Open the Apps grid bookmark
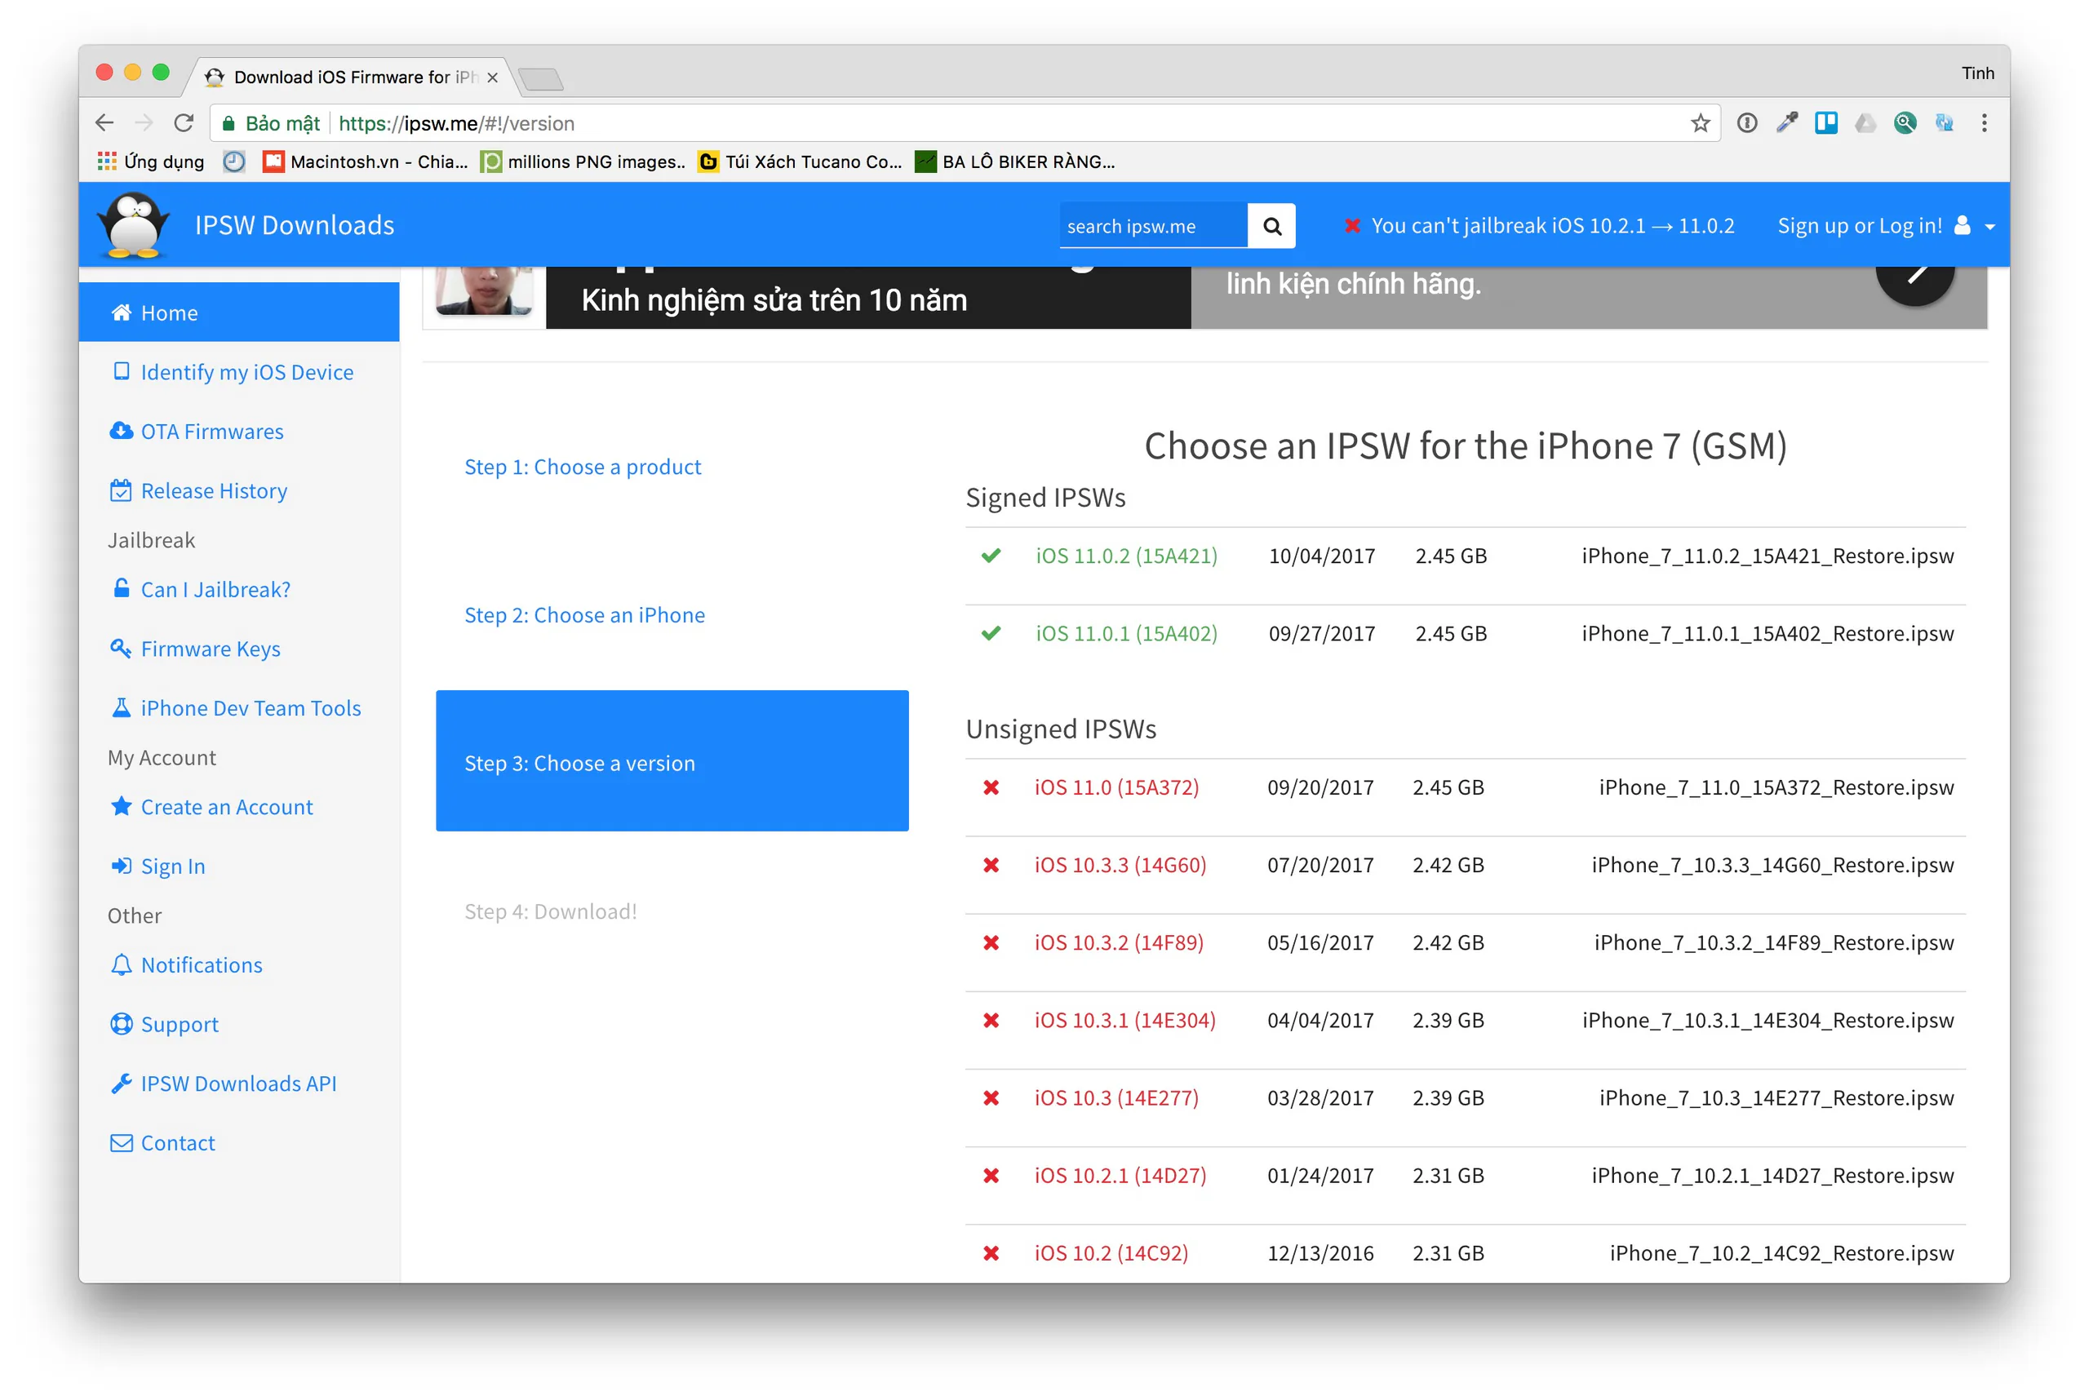Image resolution: width=2089 pixels, height=1396 pixels. [150, 162]
